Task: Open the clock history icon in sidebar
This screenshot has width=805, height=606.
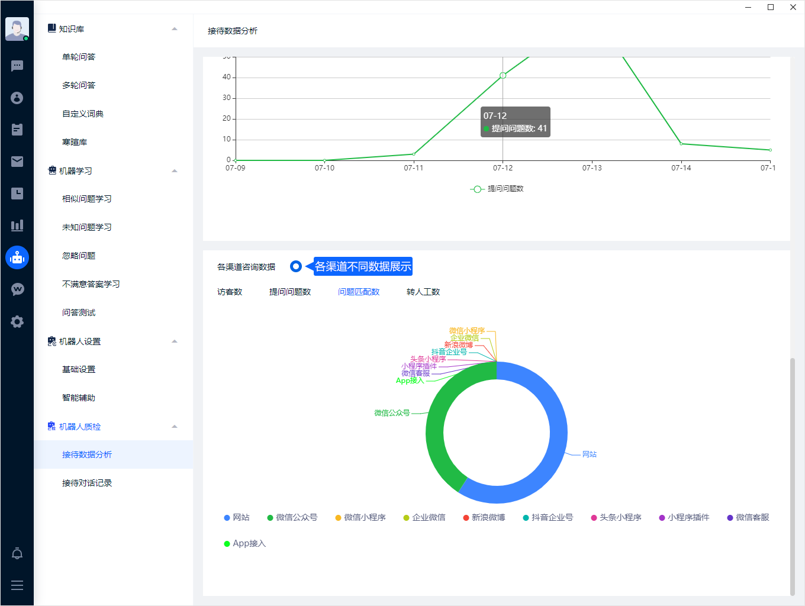Action: click(x=17, y=194)
